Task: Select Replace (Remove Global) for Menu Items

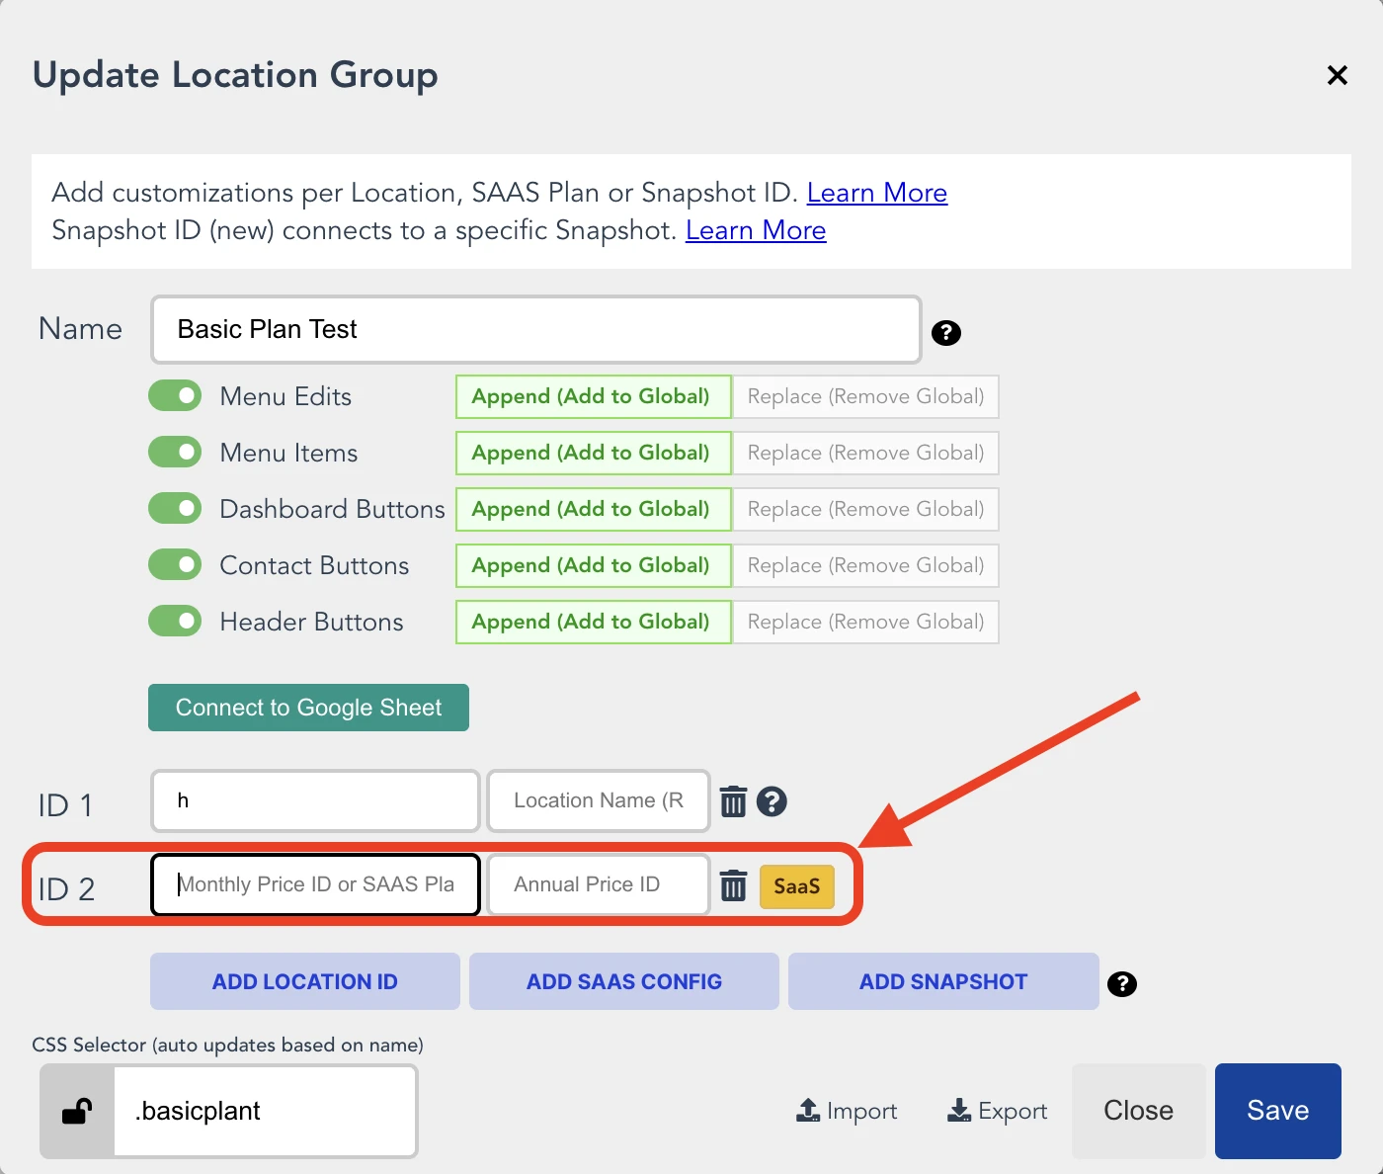Action: 865,453
